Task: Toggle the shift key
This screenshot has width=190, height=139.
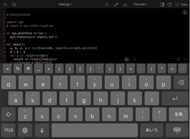Action: (x=8, y=114)
